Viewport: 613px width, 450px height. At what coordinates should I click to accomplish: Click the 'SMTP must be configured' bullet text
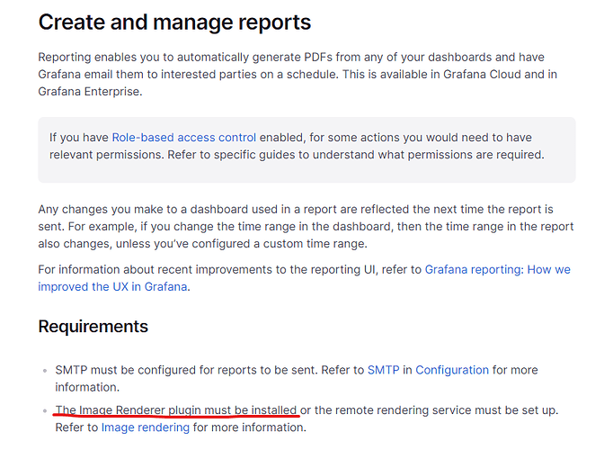coord(180,370)
